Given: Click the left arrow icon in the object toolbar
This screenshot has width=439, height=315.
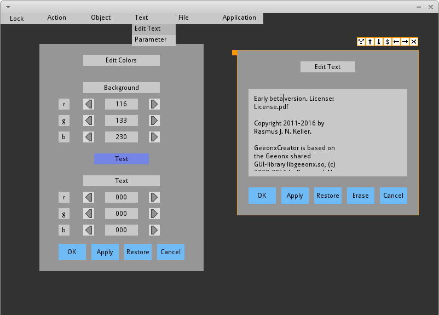Looking at the screenshot, I should pos(396,42).
